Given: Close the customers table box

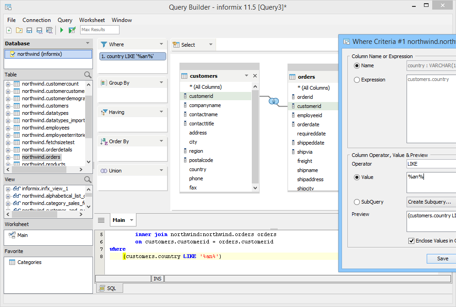Looking at the screenshot, I should point(255,76).
